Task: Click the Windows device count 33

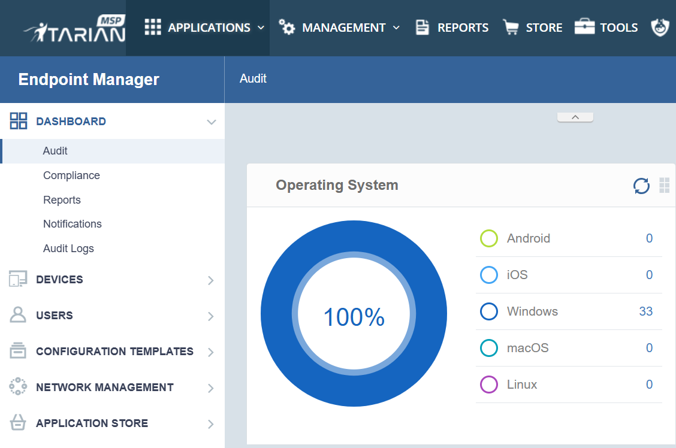Action: click(x=645, y=311)
